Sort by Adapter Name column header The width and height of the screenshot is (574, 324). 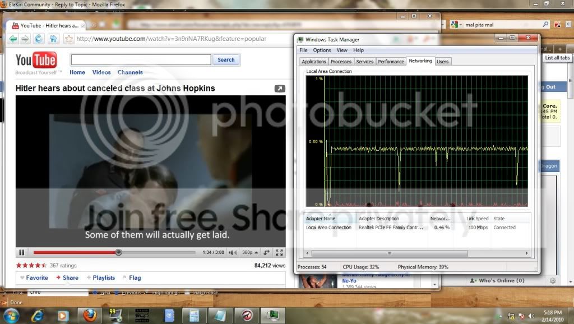click(x=330, y=219)
